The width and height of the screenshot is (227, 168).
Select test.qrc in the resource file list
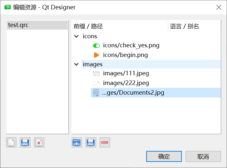[x=18, y=25]
